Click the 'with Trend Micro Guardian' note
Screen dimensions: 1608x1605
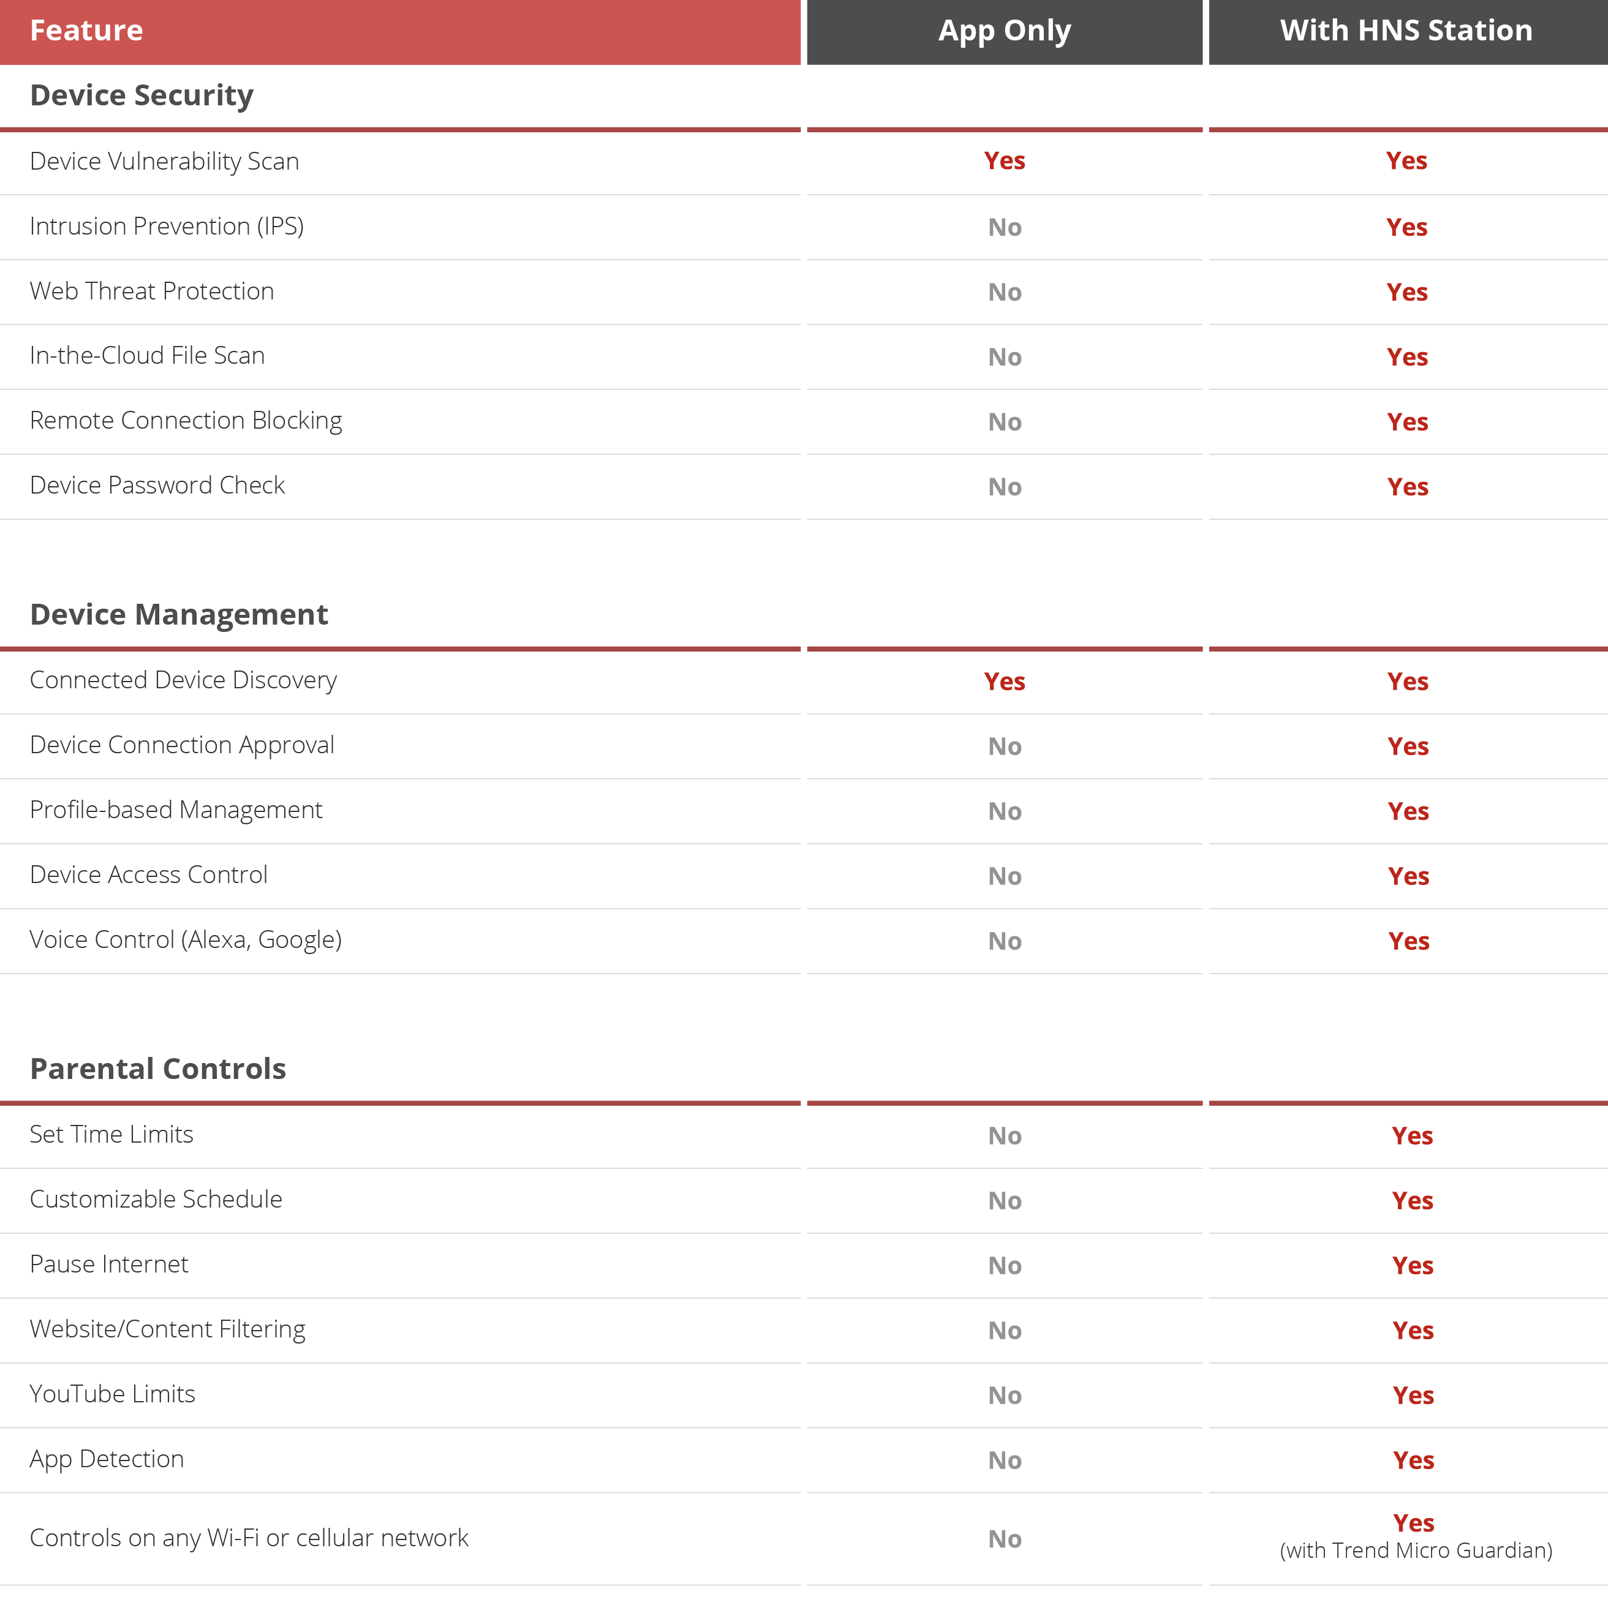1415,1551
